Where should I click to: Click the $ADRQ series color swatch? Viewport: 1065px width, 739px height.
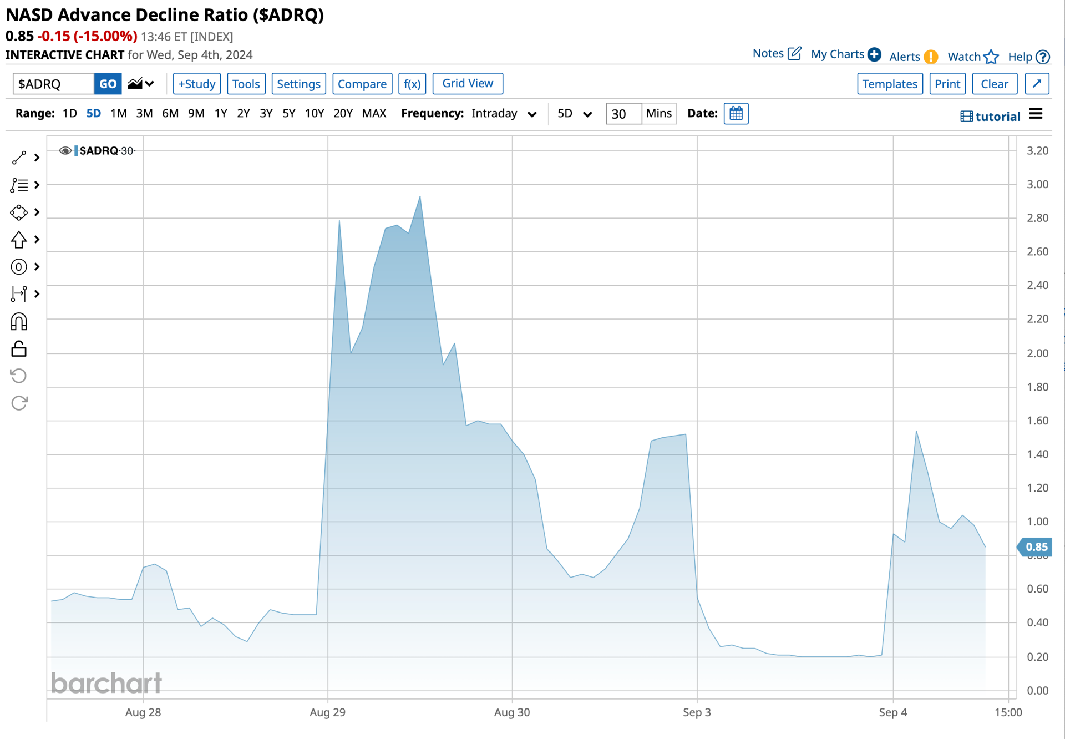(x=76, y=151)
